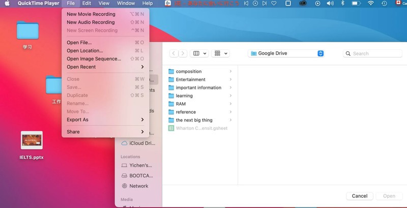The width and height of the screenshot is (407, 208).
Task: Open the Google Drive location popup
Action: click(x=286, y=53)
